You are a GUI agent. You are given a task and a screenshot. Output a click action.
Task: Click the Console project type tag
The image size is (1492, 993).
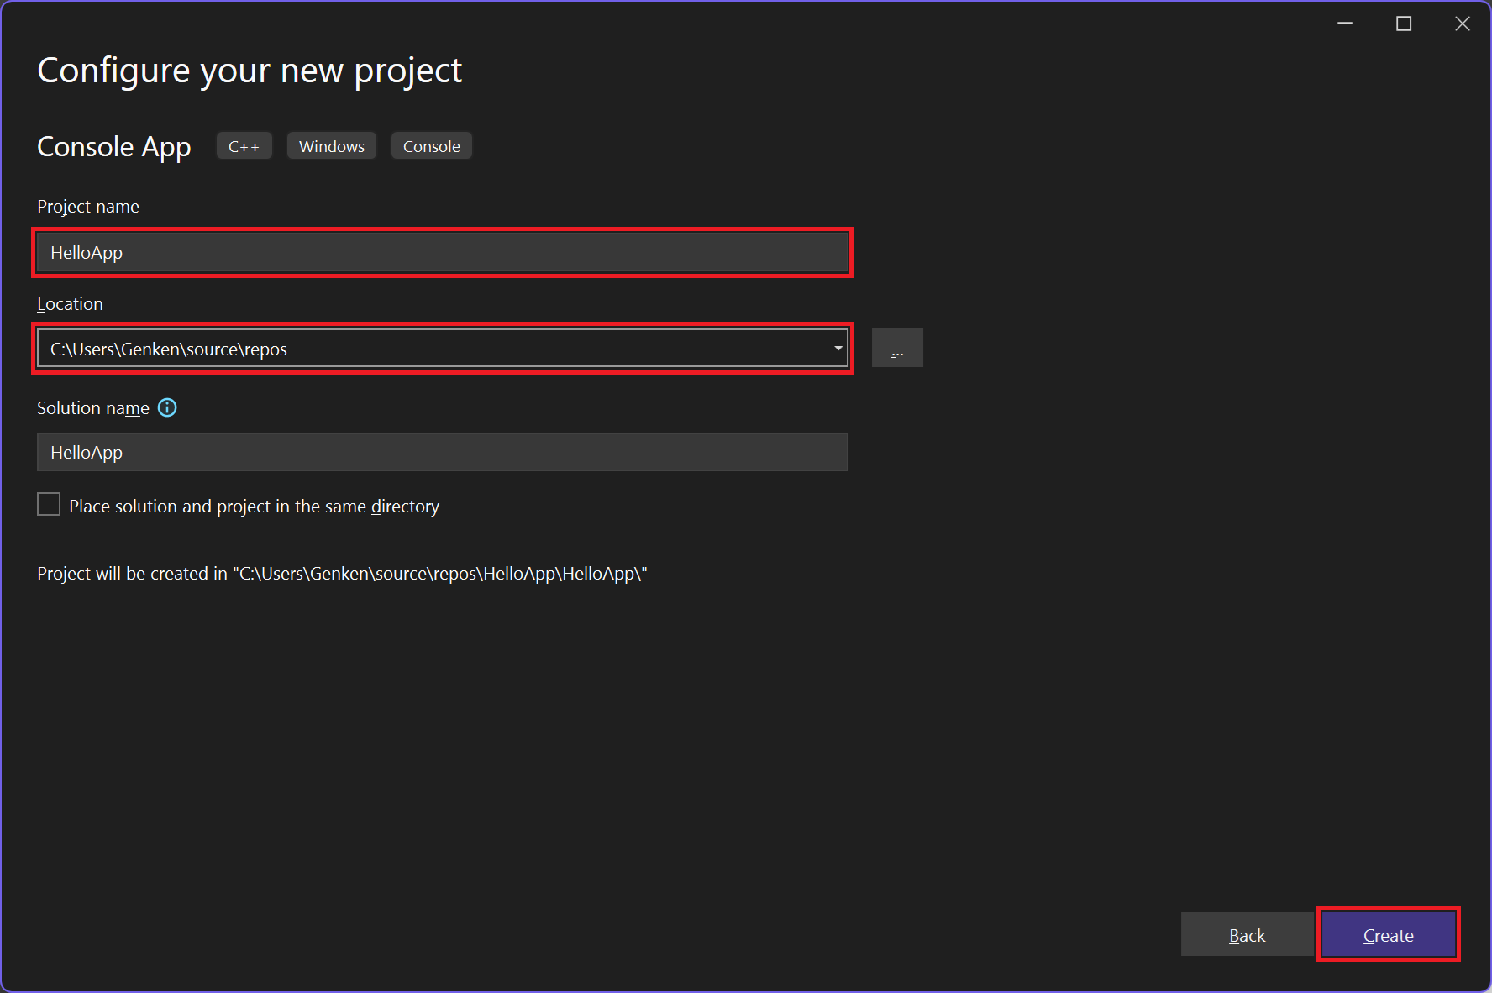point(431,145)
